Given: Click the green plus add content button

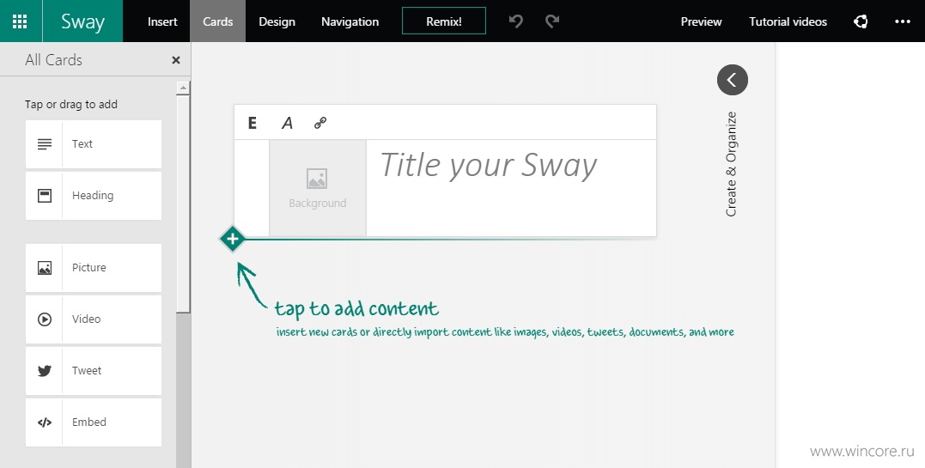Looking at the screenshot, I should (x=233, y=239).
